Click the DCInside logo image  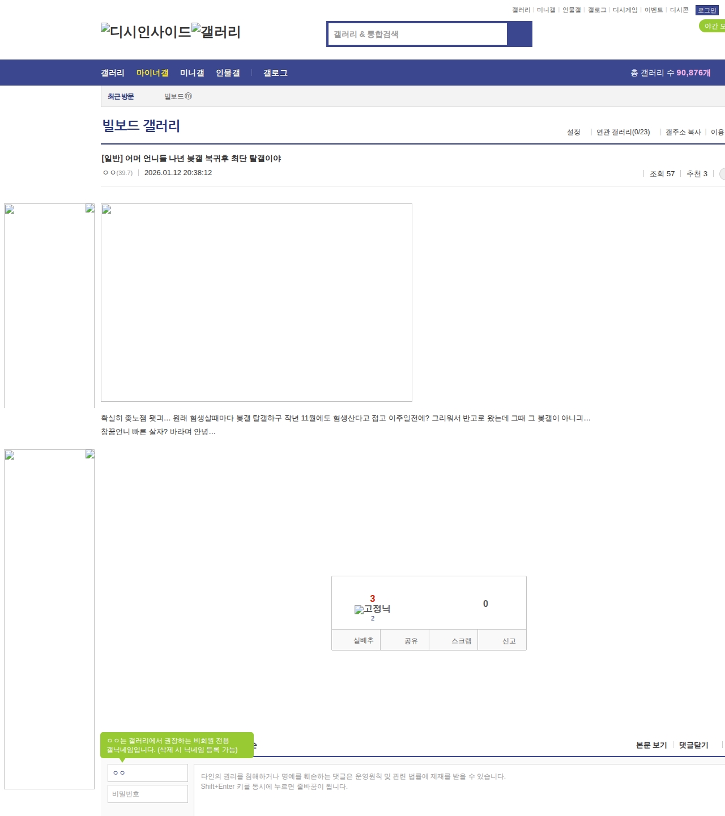pos(146,32)
